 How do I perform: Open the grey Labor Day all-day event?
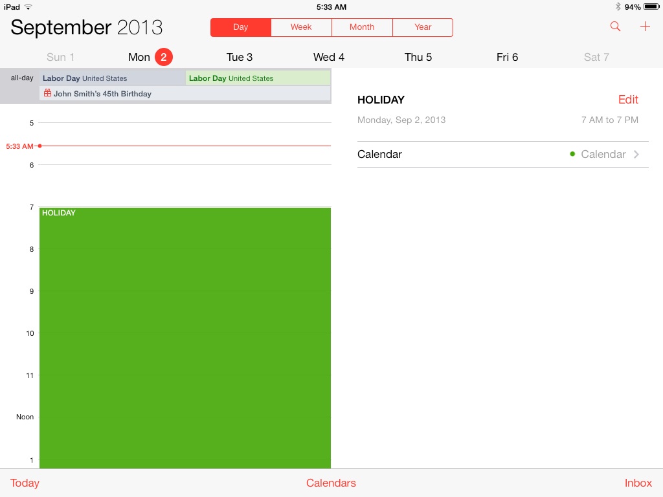(113, 78)
